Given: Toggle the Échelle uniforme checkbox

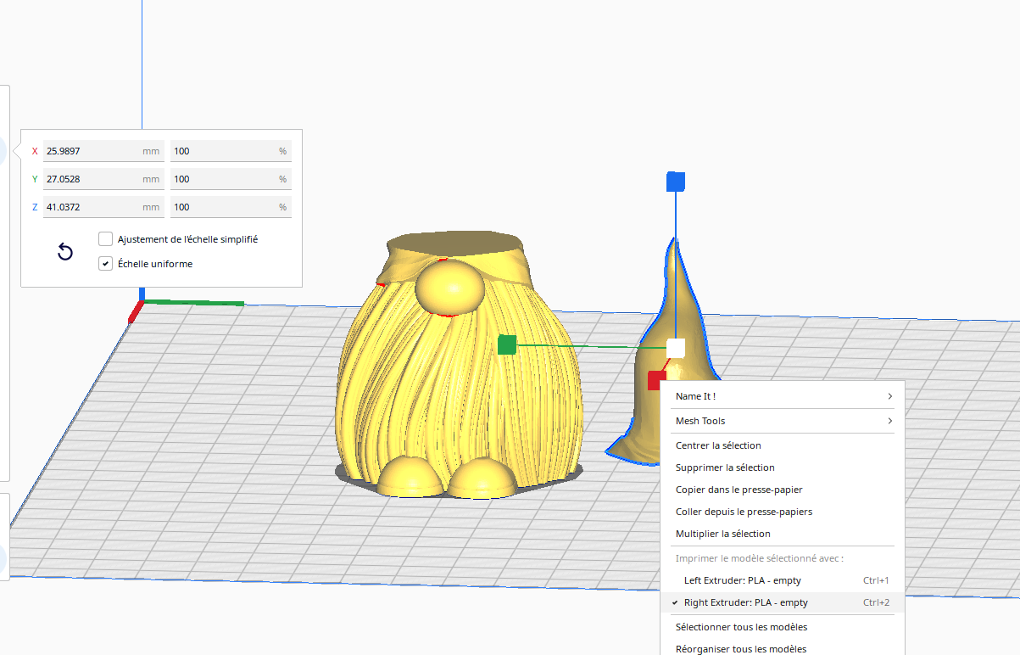Looking at the screenshot, I should click(105, 264).
